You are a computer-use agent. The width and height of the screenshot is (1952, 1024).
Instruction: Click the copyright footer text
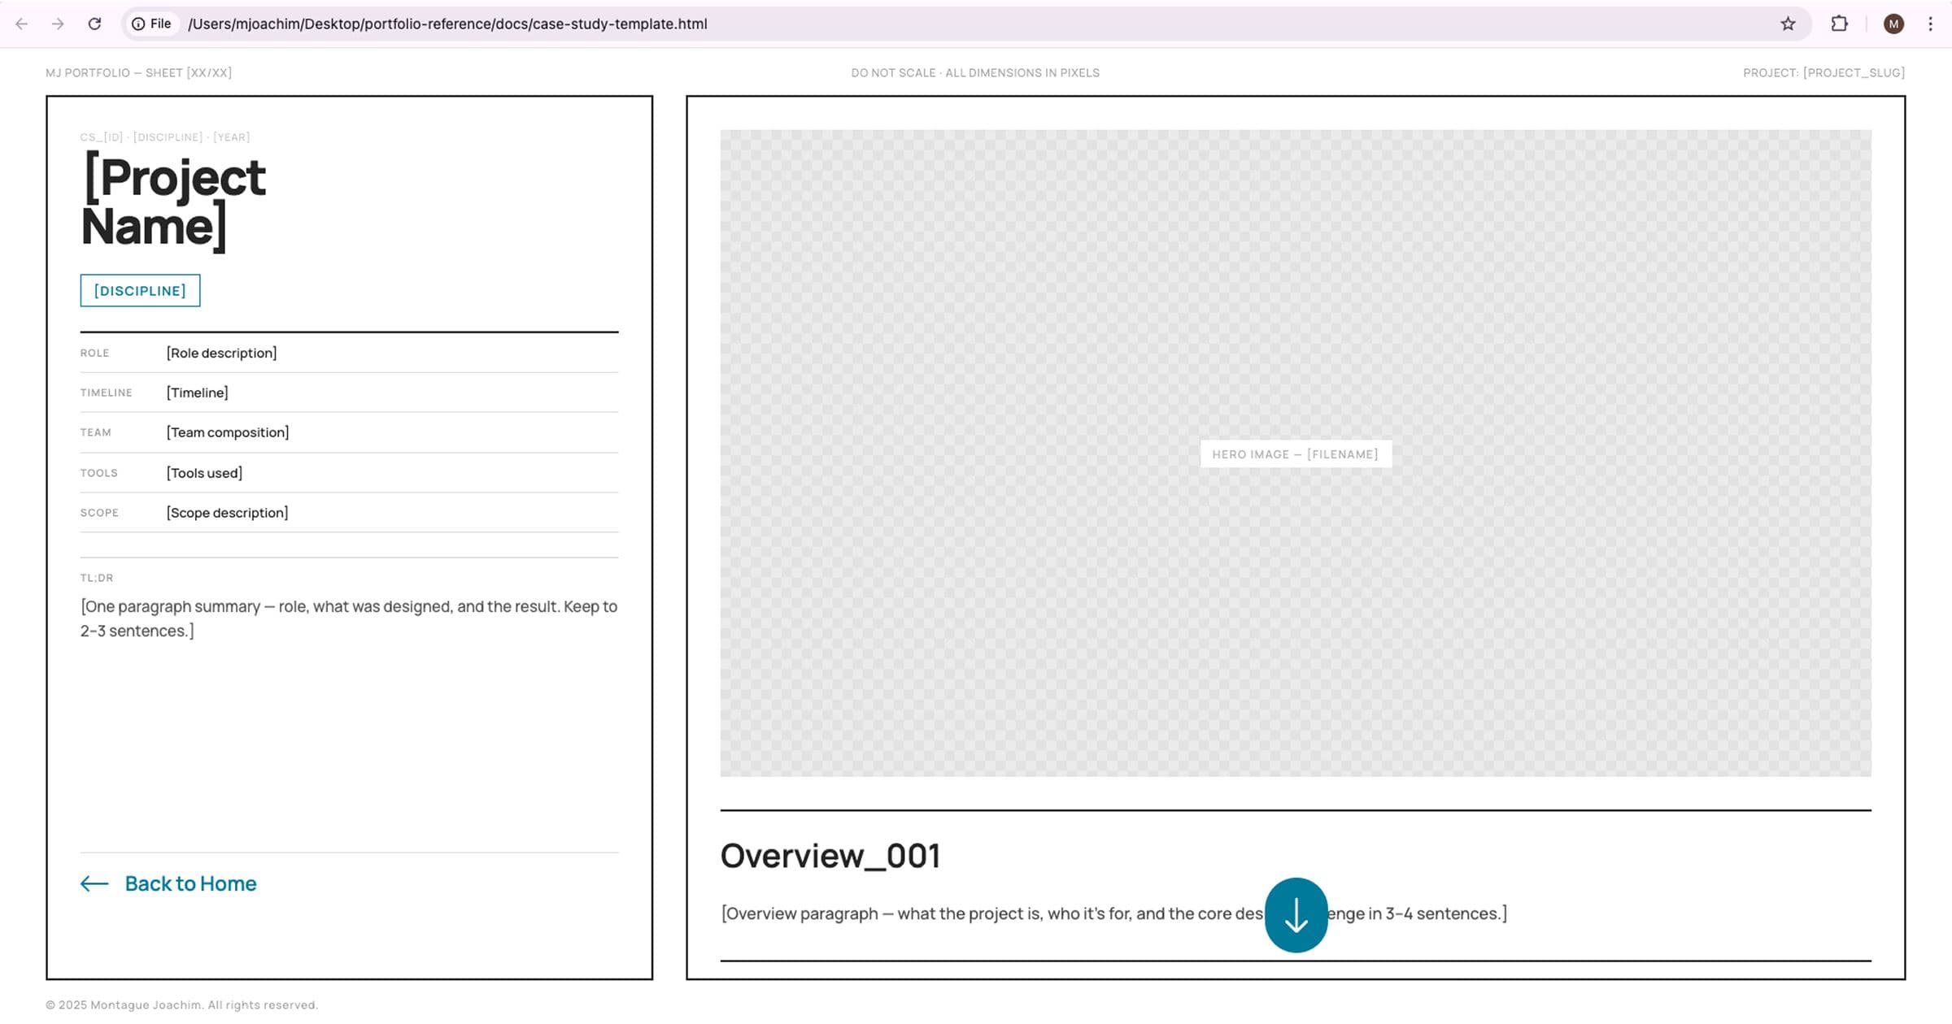[x=182, y=1004]
